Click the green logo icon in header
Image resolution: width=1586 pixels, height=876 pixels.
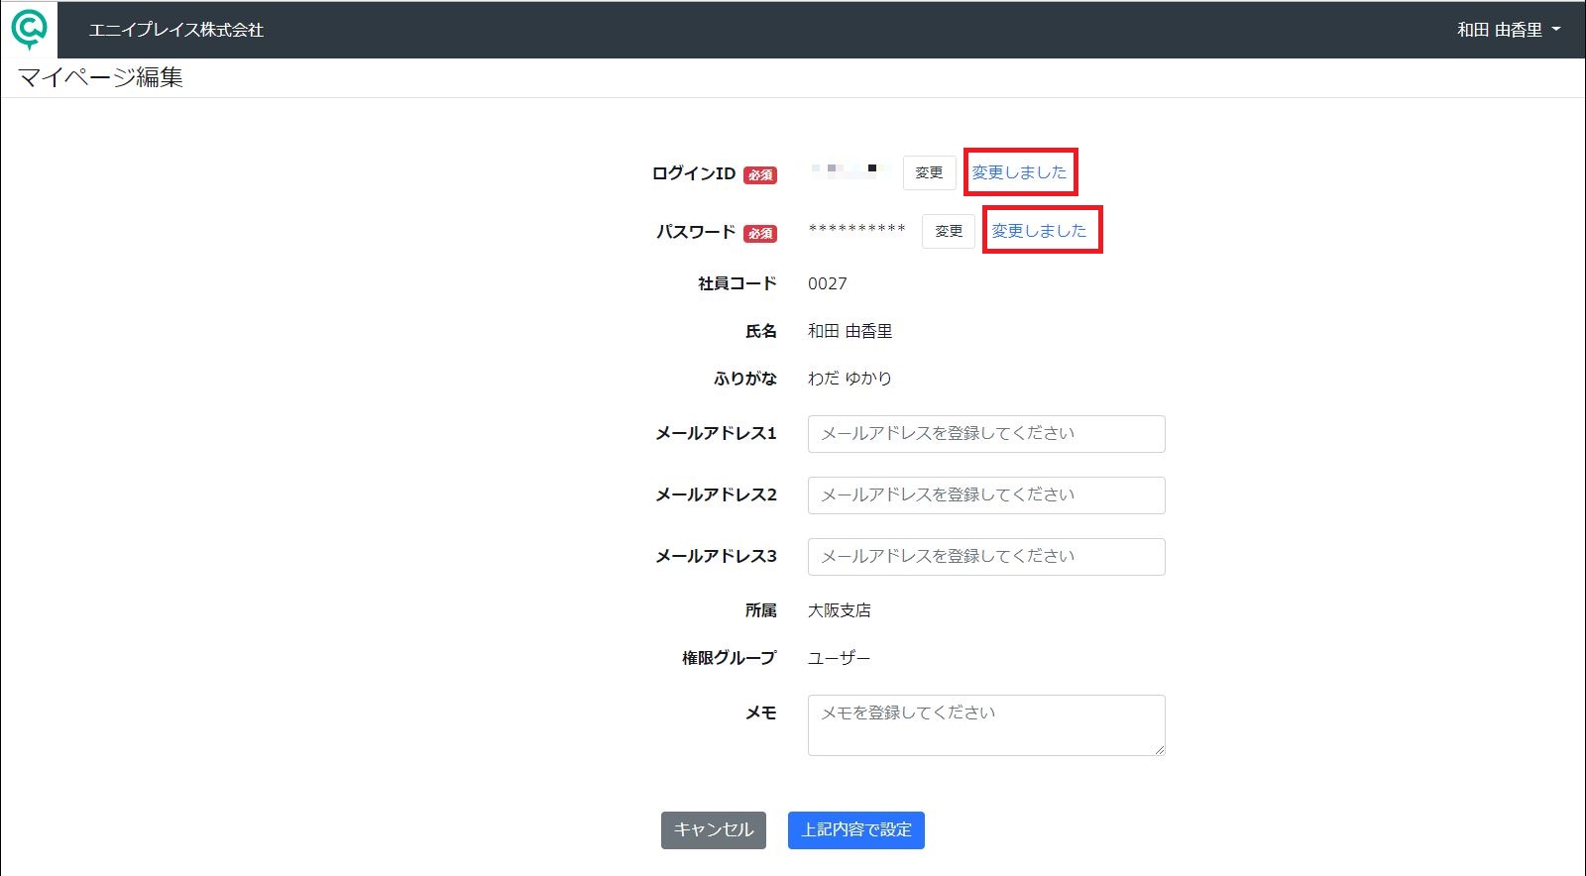click(29, 30)
